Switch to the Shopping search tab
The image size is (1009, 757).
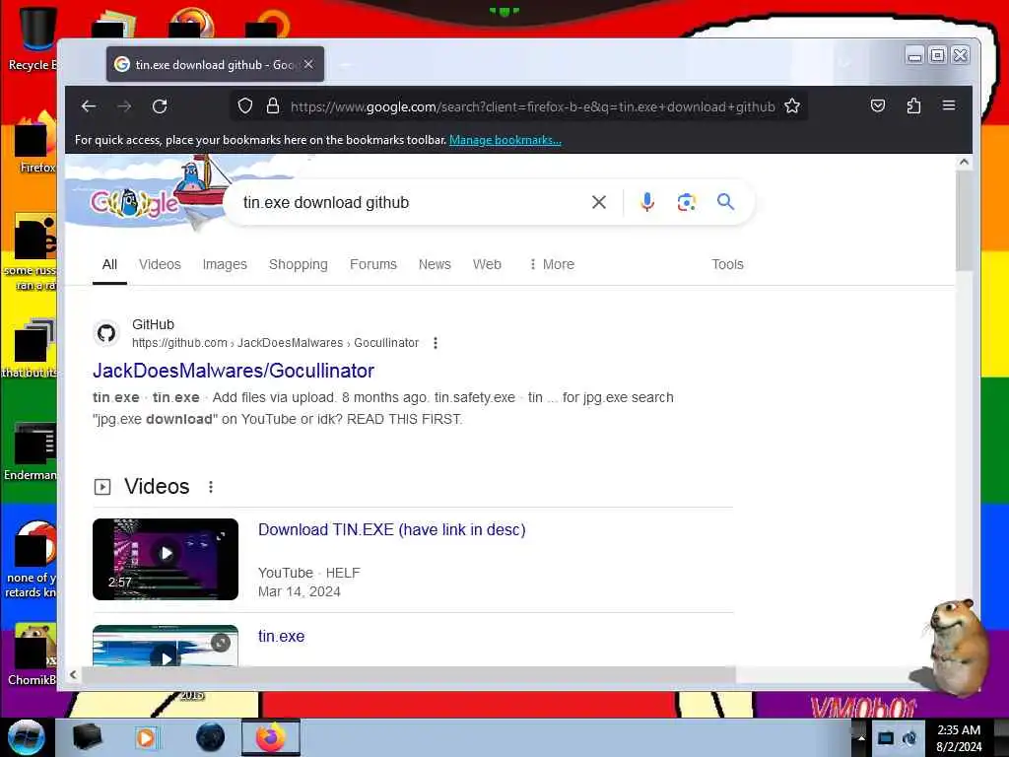click(298, 264)
